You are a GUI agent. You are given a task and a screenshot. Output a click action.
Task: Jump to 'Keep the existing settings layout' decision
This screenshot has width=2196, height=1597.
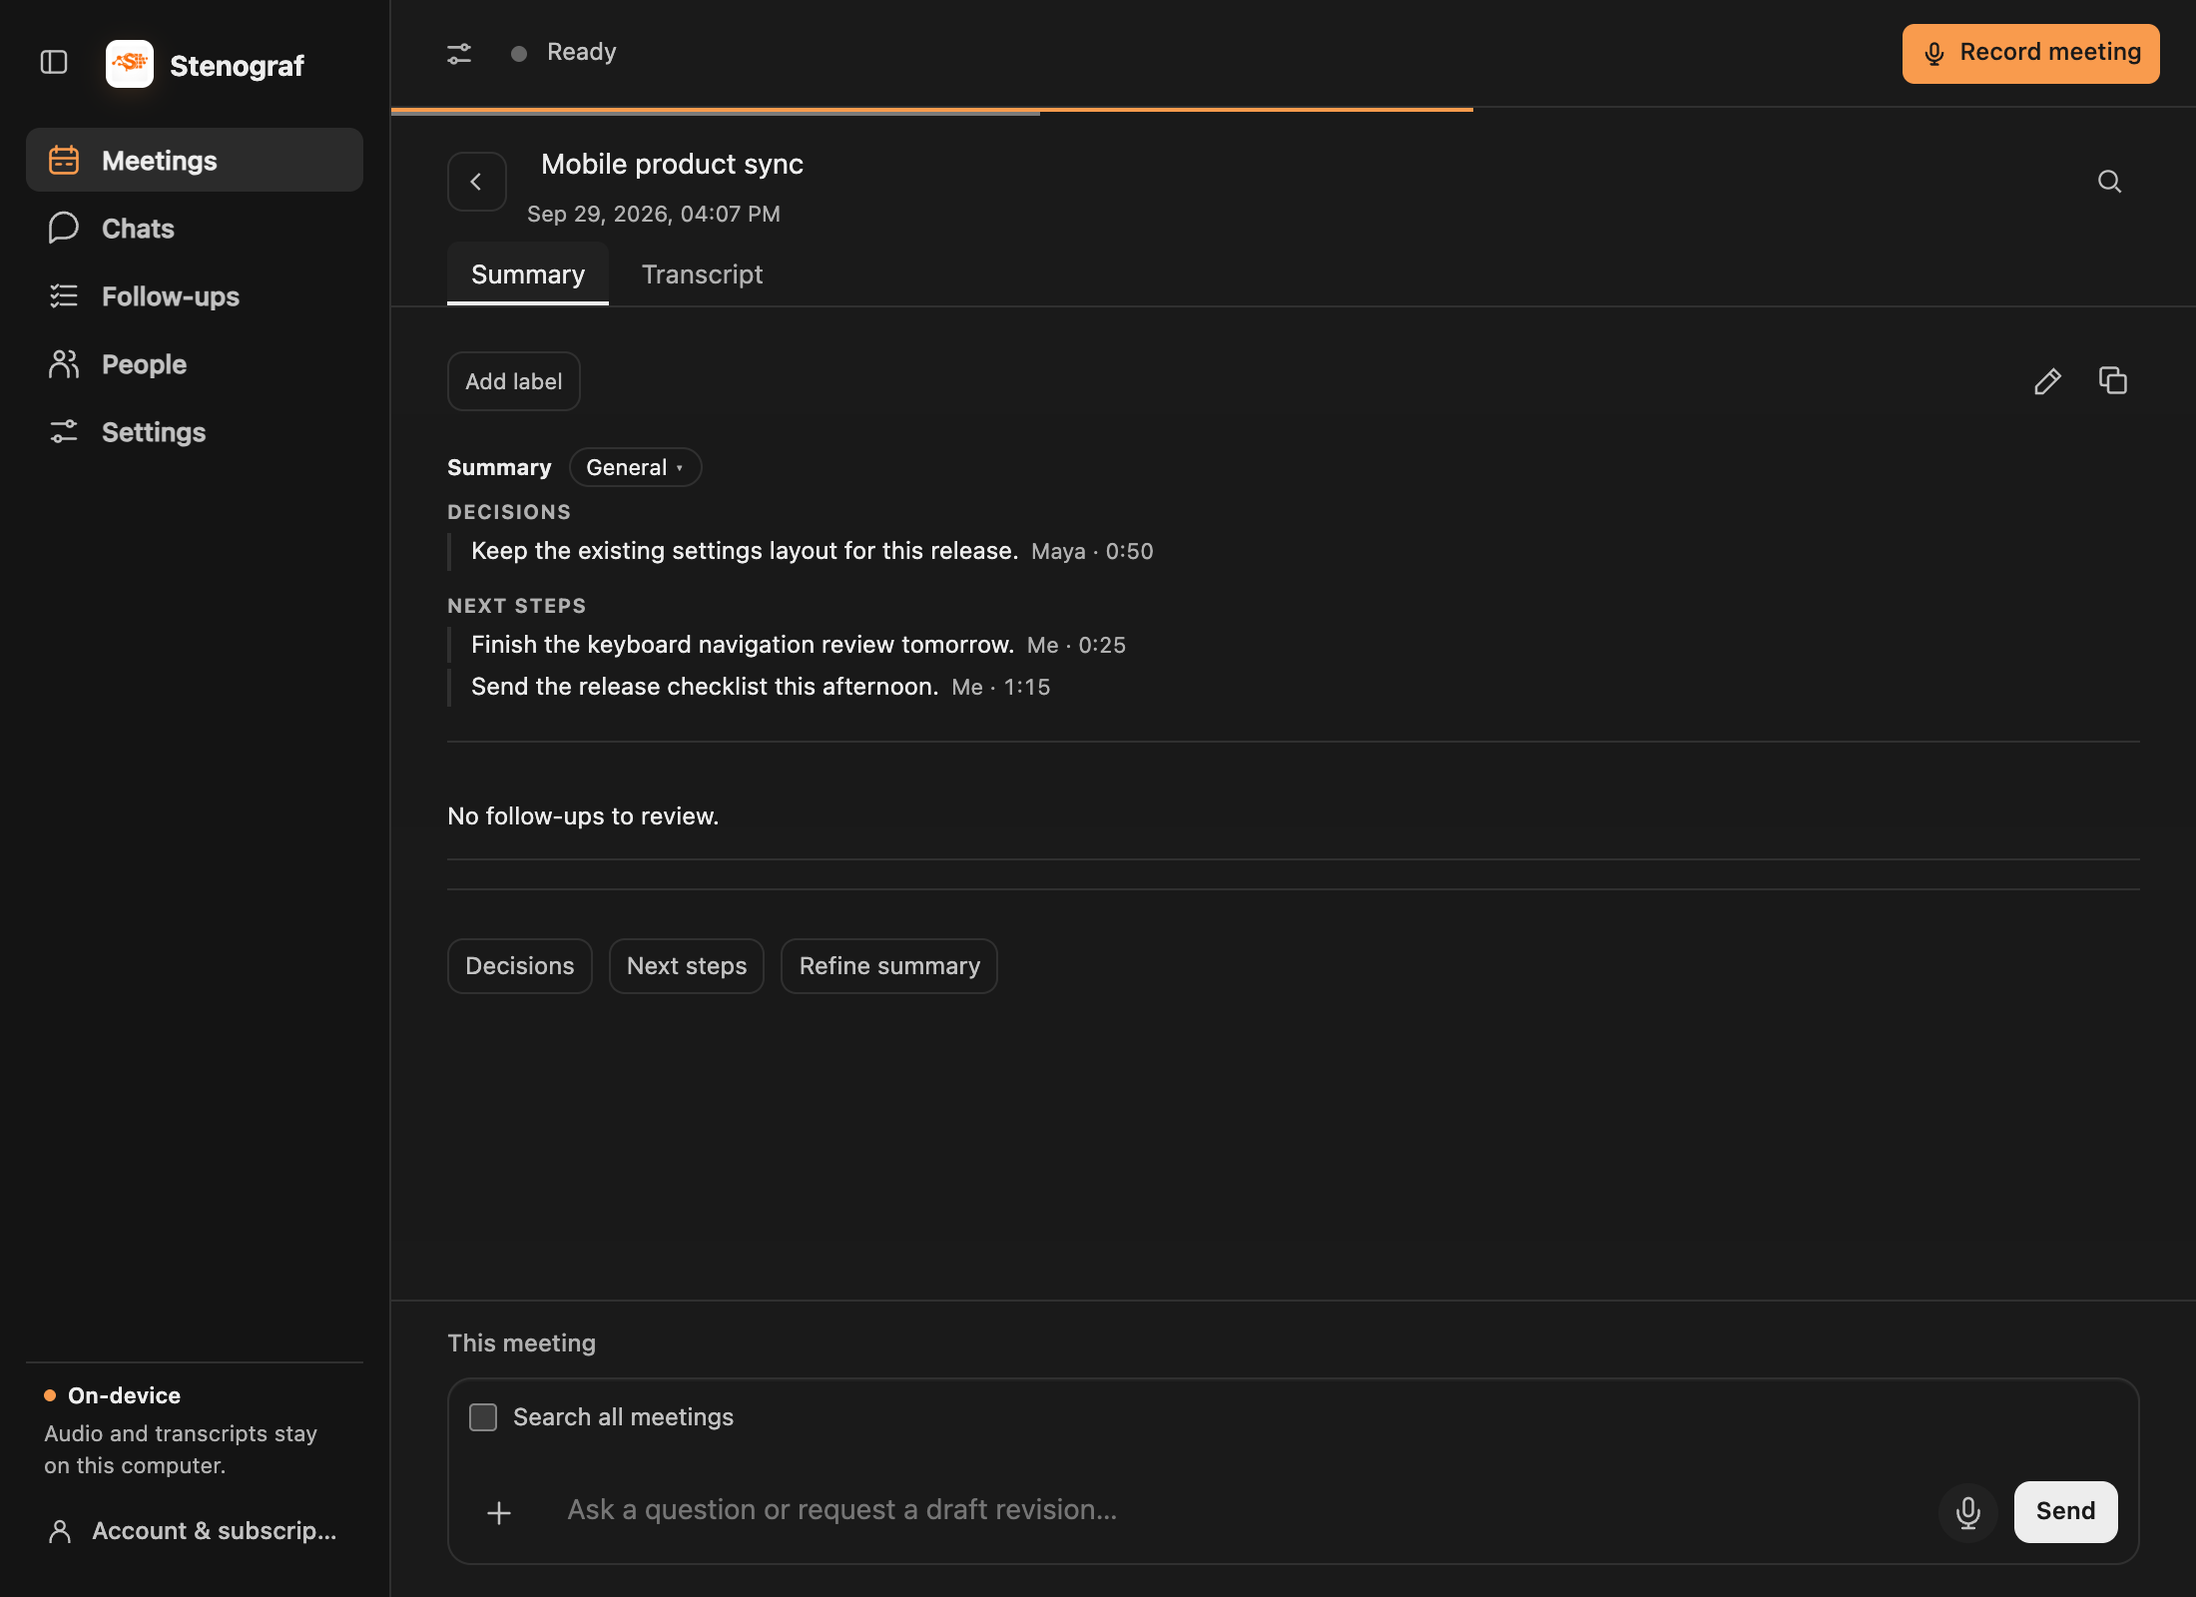(x=745, y=551)
